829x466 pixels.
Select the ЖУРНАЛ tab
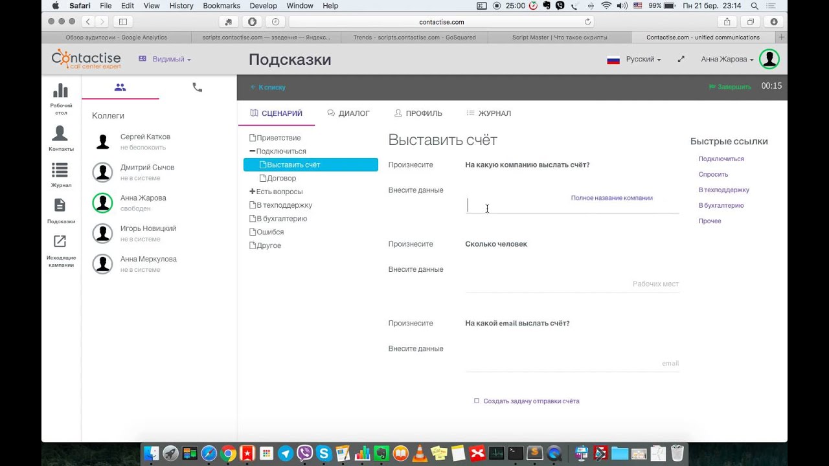[x=489, y=113]
